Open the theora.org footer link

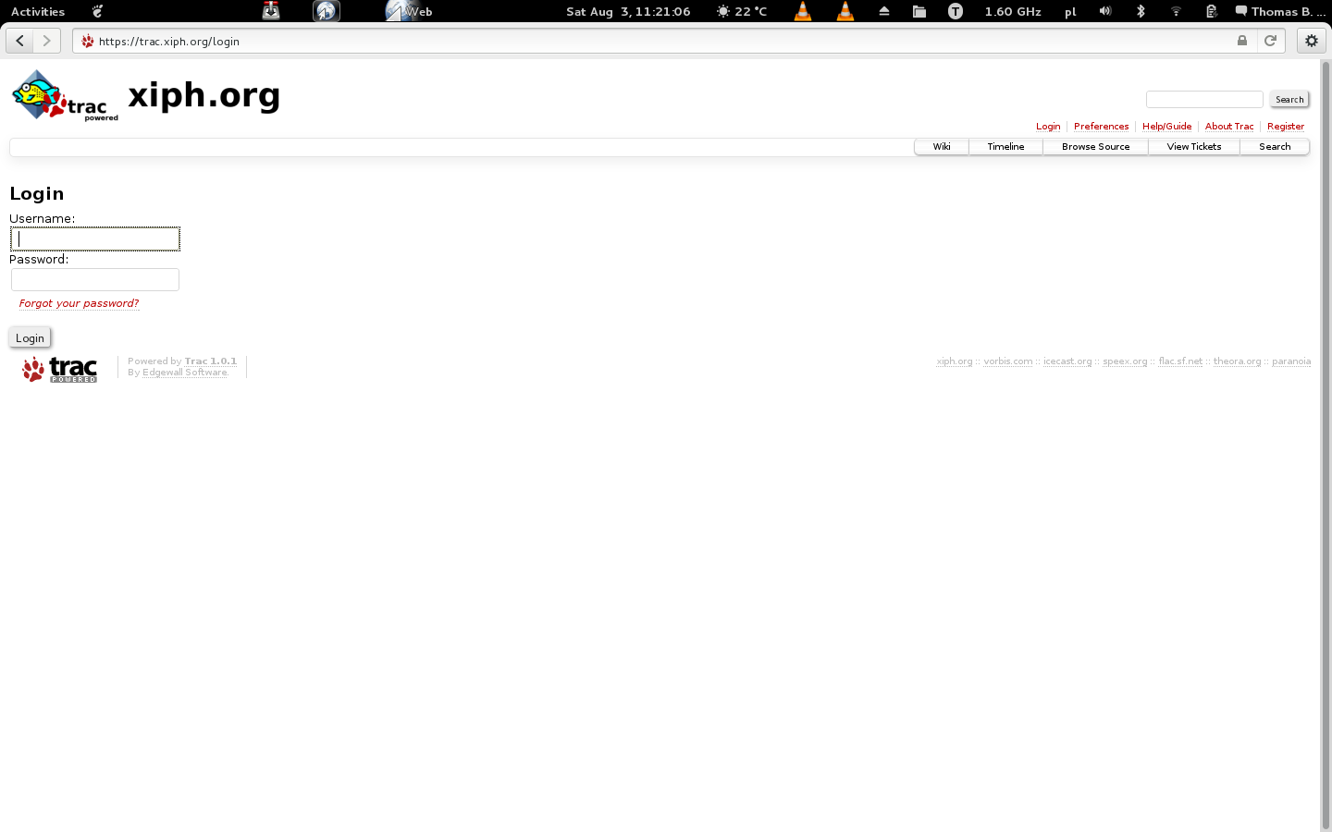pos(1238,361)
